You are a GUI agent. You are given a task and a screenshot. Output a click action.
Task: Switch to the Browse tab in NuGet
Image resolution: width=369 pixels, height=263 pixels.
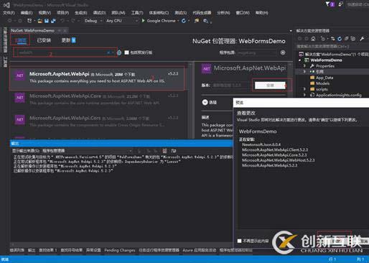tap(21, 40)
